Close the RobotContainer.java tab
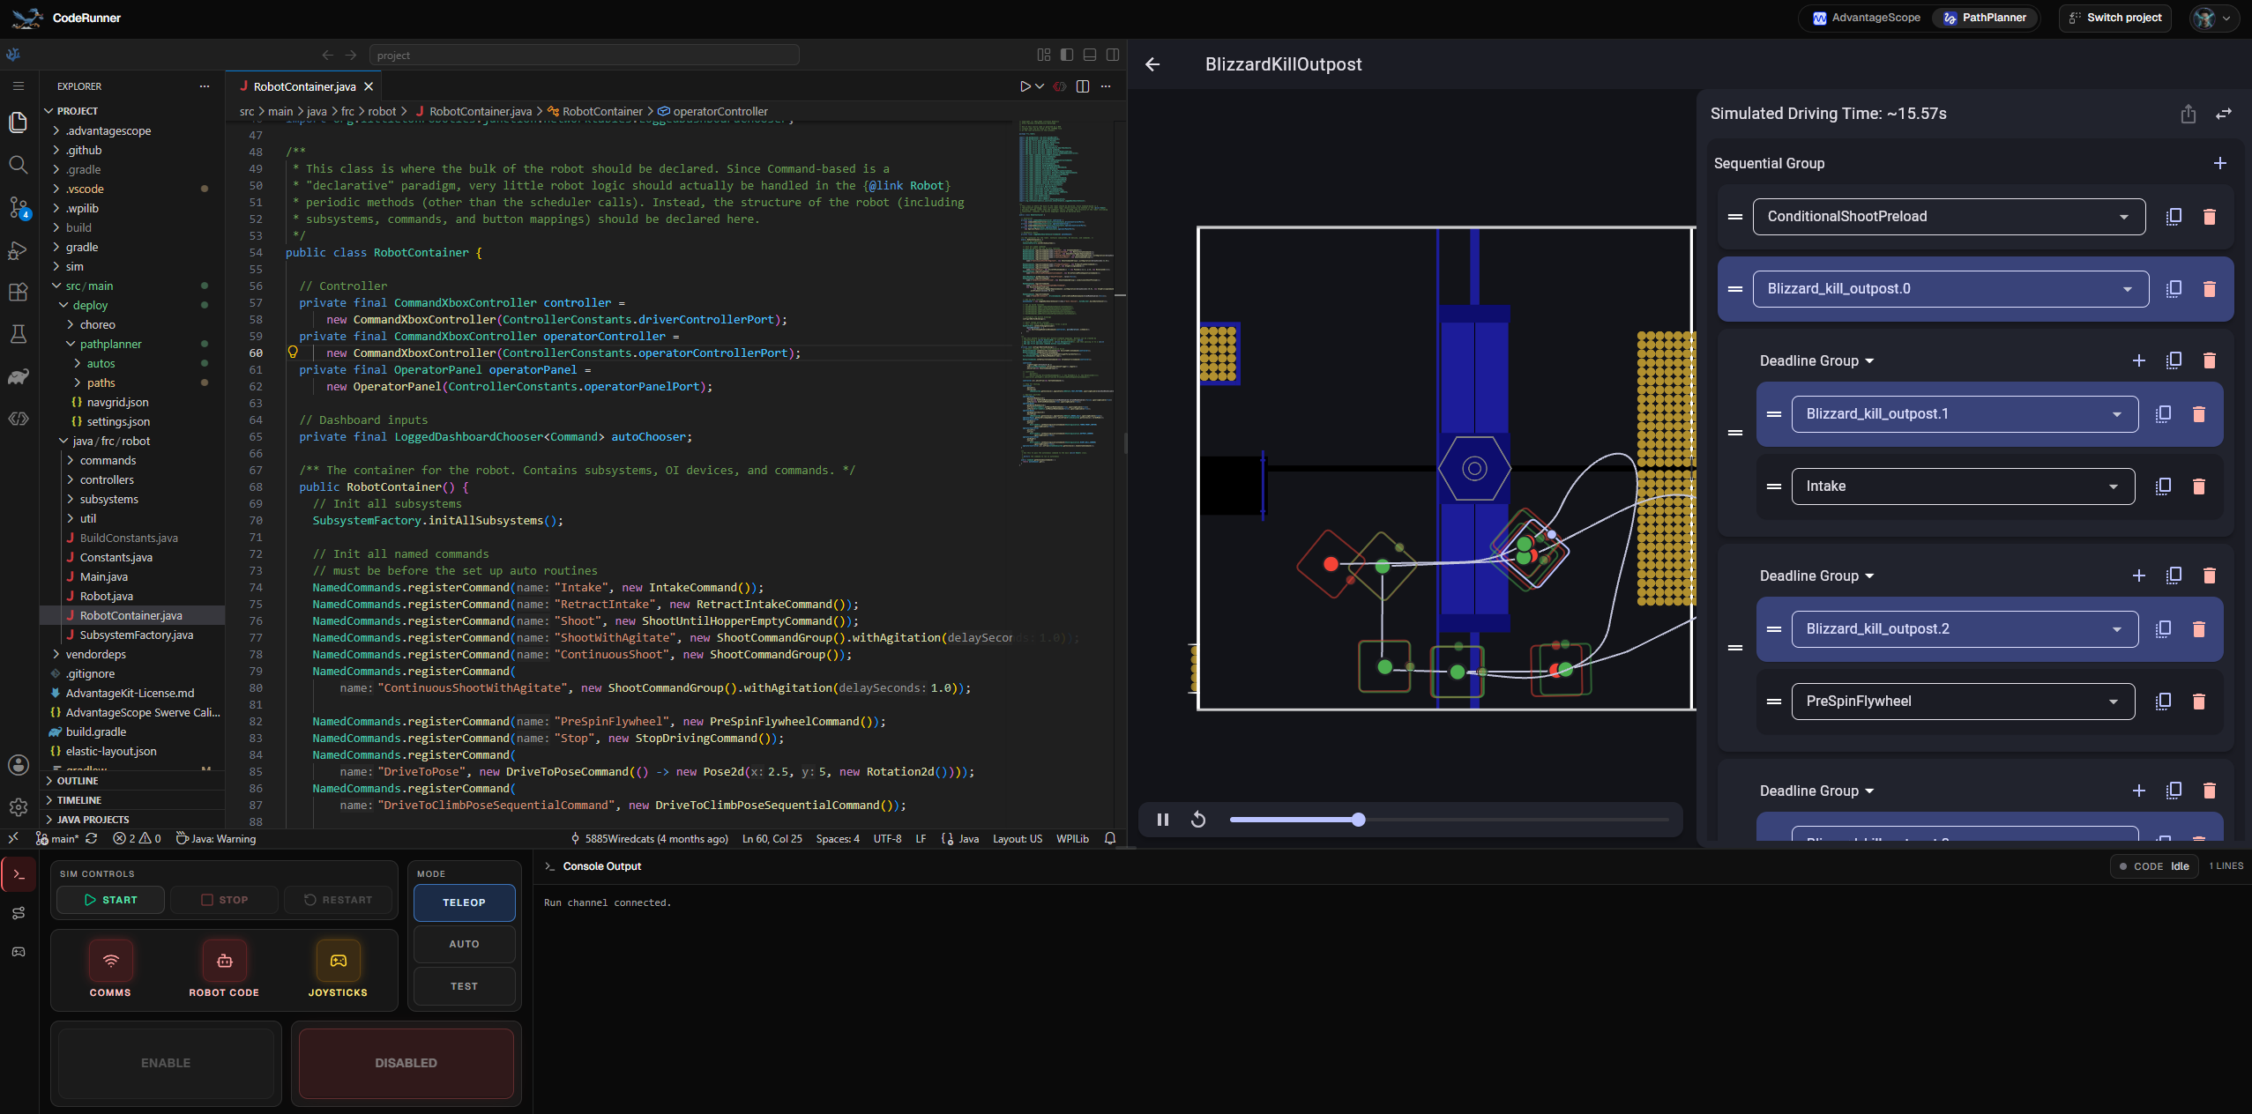Screen dimensions: 2252x1114 point(369,86)
